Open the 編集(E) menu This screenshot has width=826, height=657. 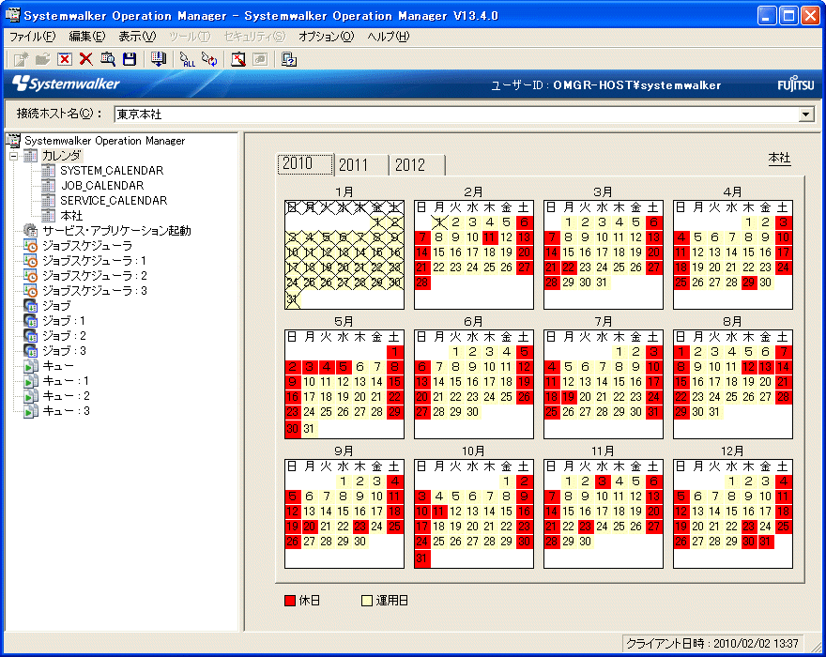(87, 37)
